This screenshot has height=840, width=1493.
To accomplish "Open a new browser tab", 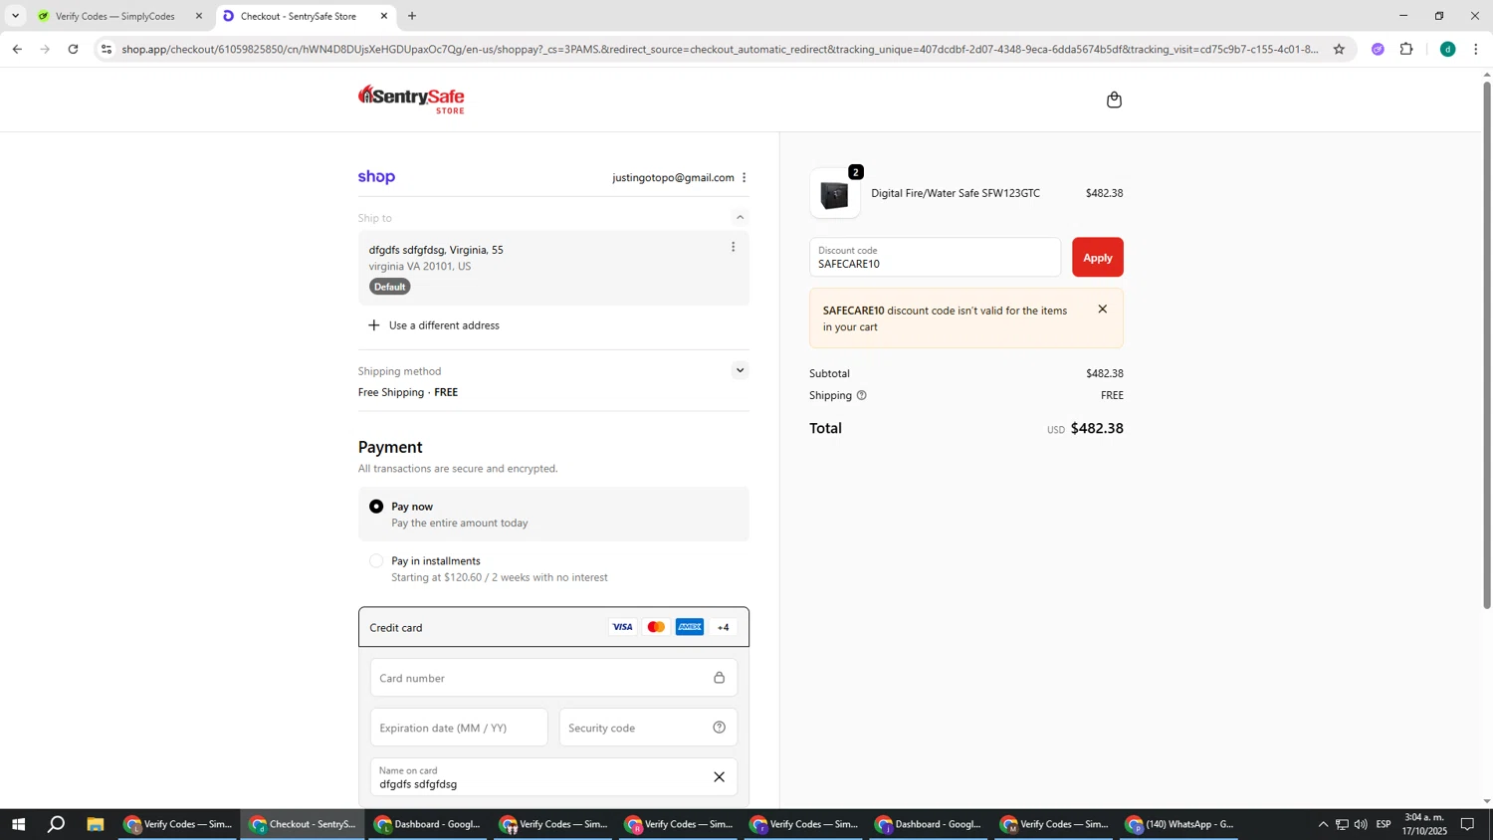I will point(412,16).
